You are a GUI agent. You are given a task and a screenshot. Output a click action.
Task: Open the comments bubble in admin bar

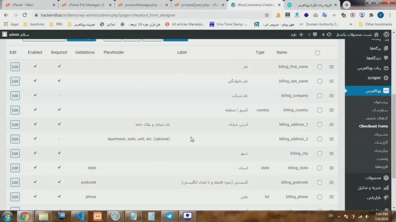click(x=315, y=35)
